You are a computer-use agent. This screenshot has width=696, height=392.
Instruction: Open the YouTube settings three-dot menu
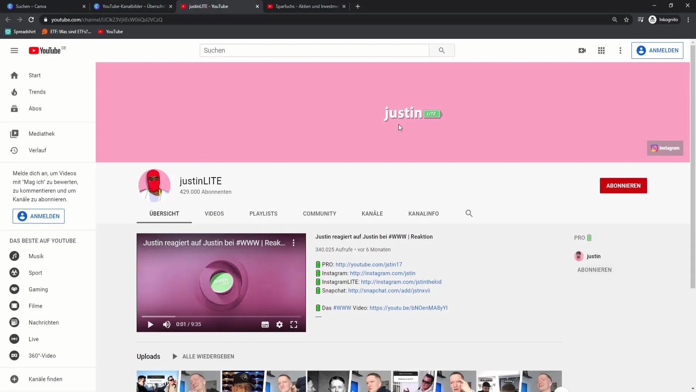pyautogui.click(x=620, y=50)
